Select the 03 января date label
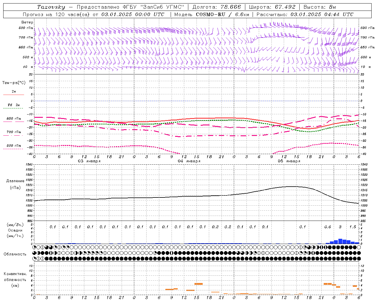 click(x=89, y=161)
